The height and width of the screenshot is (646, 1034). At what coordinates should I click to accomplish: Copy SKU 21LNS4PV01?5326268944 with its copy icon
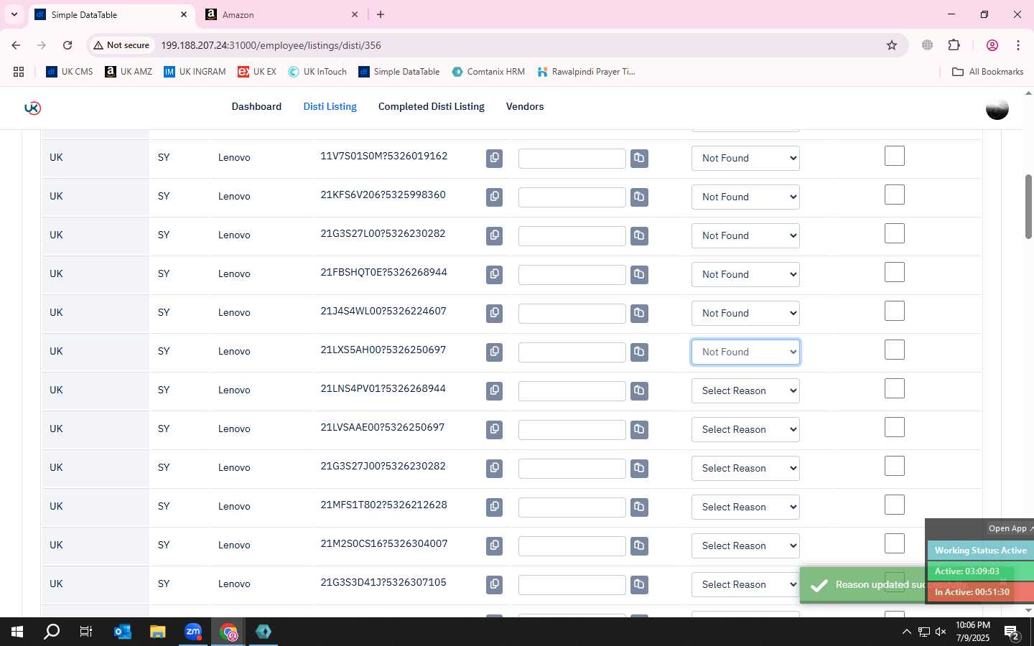pyautogui.click(x=494, y=390)
